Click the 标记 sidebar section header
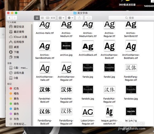 tap(10, 84)
